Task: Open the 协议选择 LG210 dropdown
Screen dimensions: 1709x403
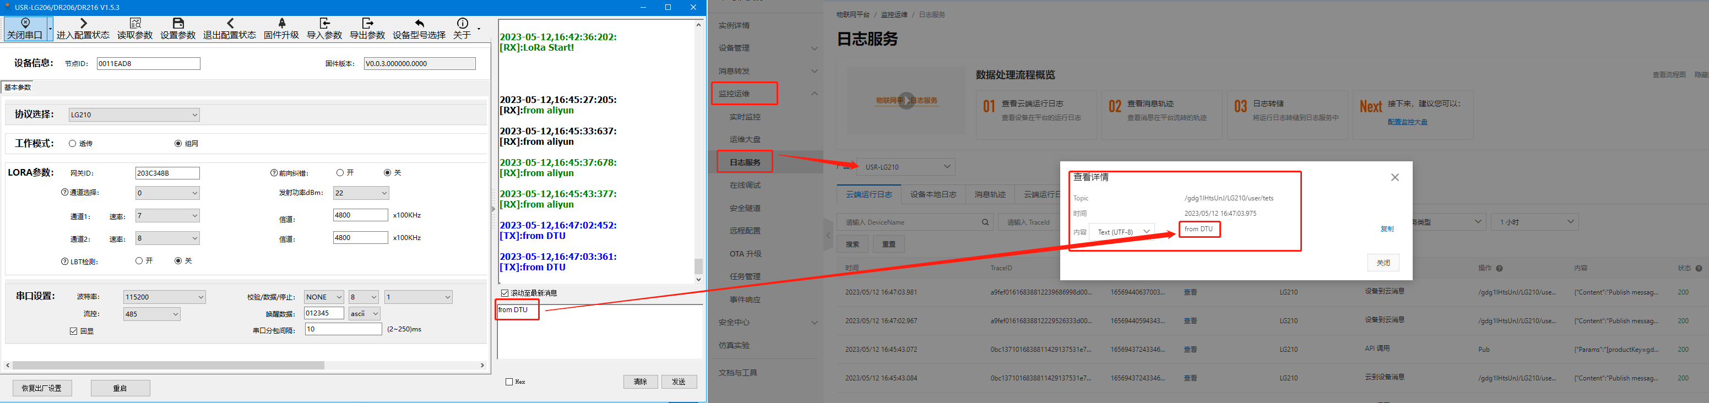Action: click(x=134, y=115)
